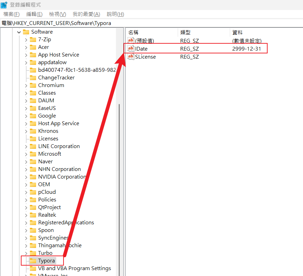Click the DAUM folder icon
Screen dimensions: 303x276
[x=33, y=101]
